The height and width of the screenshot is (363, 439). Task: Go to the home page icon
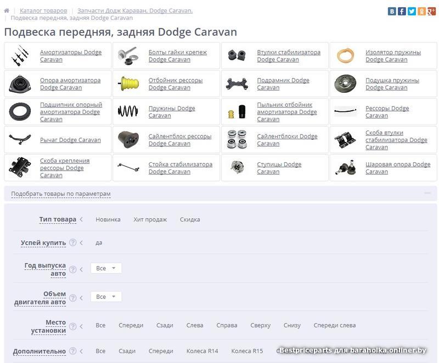tap(7, 10)
